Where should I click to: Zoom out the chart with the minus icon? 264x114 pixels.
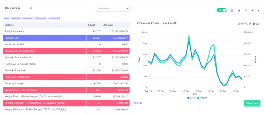[242, 24]
